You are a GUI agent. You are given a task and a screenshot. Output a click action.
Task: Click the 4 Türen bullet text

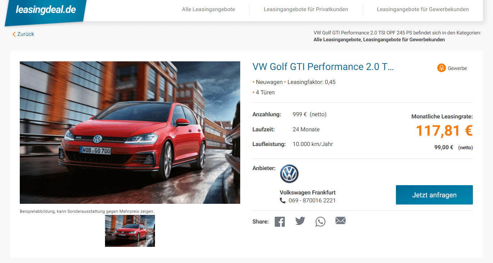pyautogui.click(x=265, y=93)
